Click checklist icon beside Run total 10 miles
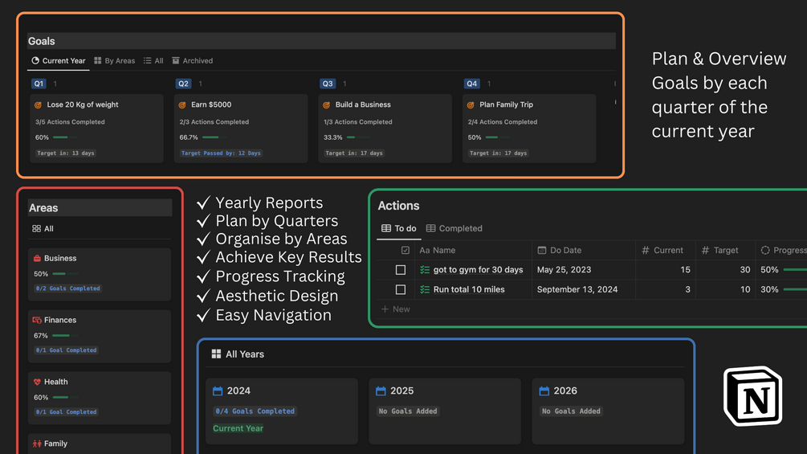The image size is (807, 454). (x=425, y=290)
